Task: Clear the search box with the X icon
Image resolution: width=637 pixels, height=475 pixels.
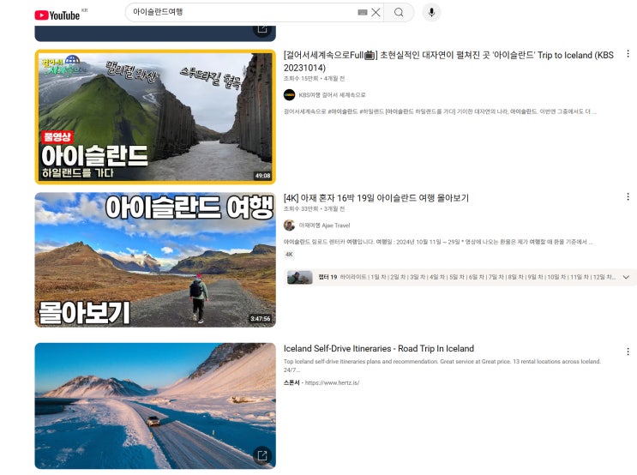Action: click(376, 12)
